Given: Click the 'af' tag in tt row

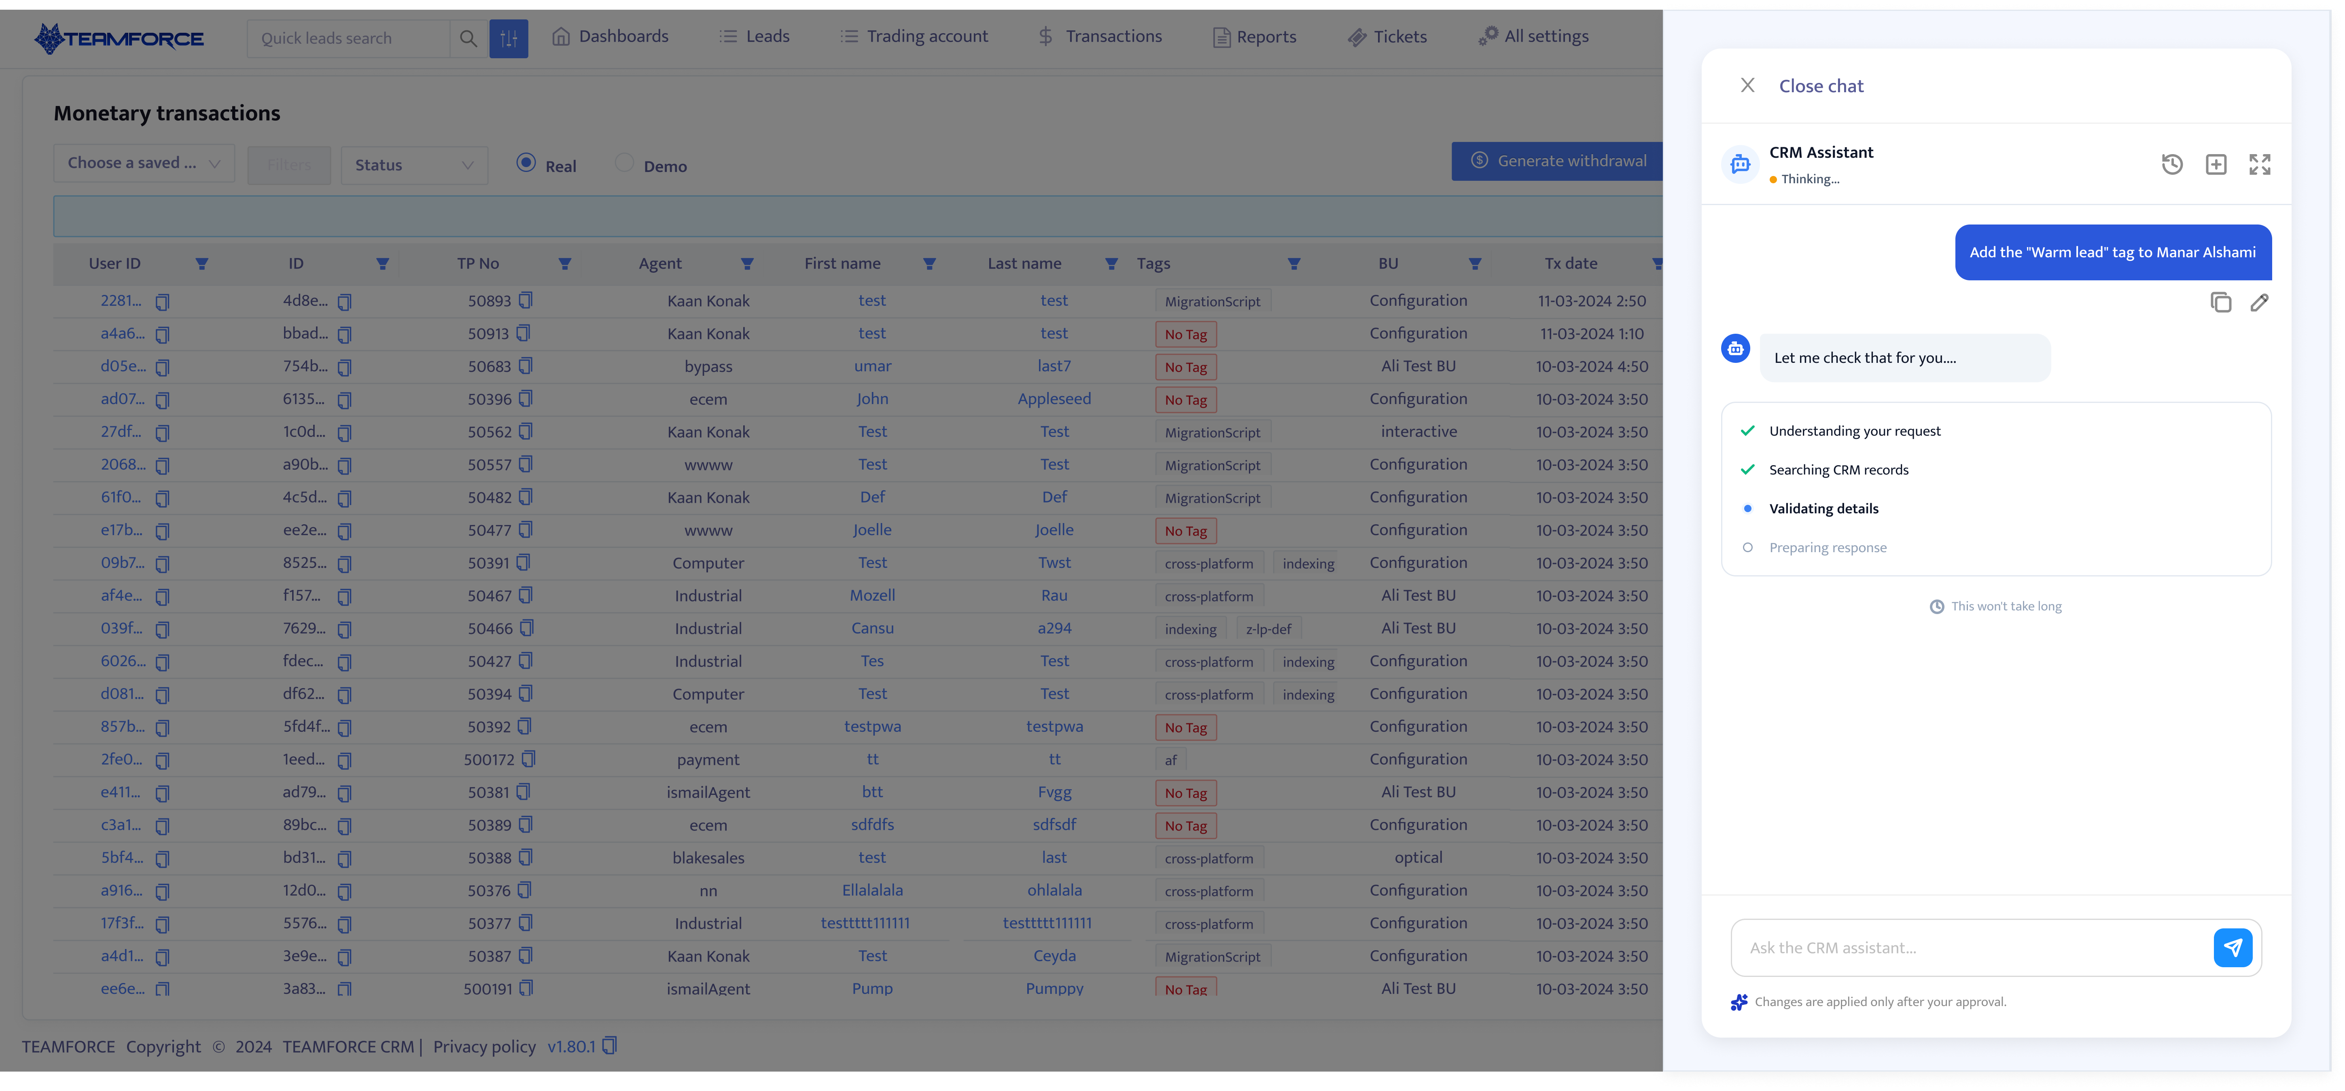Looking at the screenshot, I should click(1171, 760).
